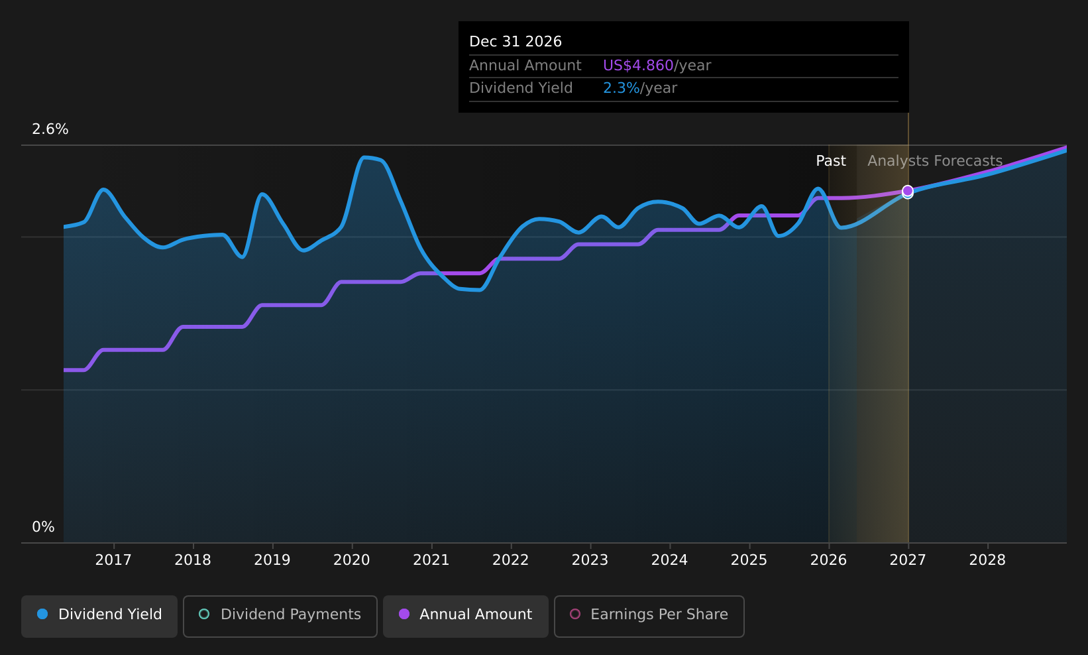Click the 2024 x-axis label
Image resolution: width=1088 pixels, height=655 pixels.
coord(670,560)
